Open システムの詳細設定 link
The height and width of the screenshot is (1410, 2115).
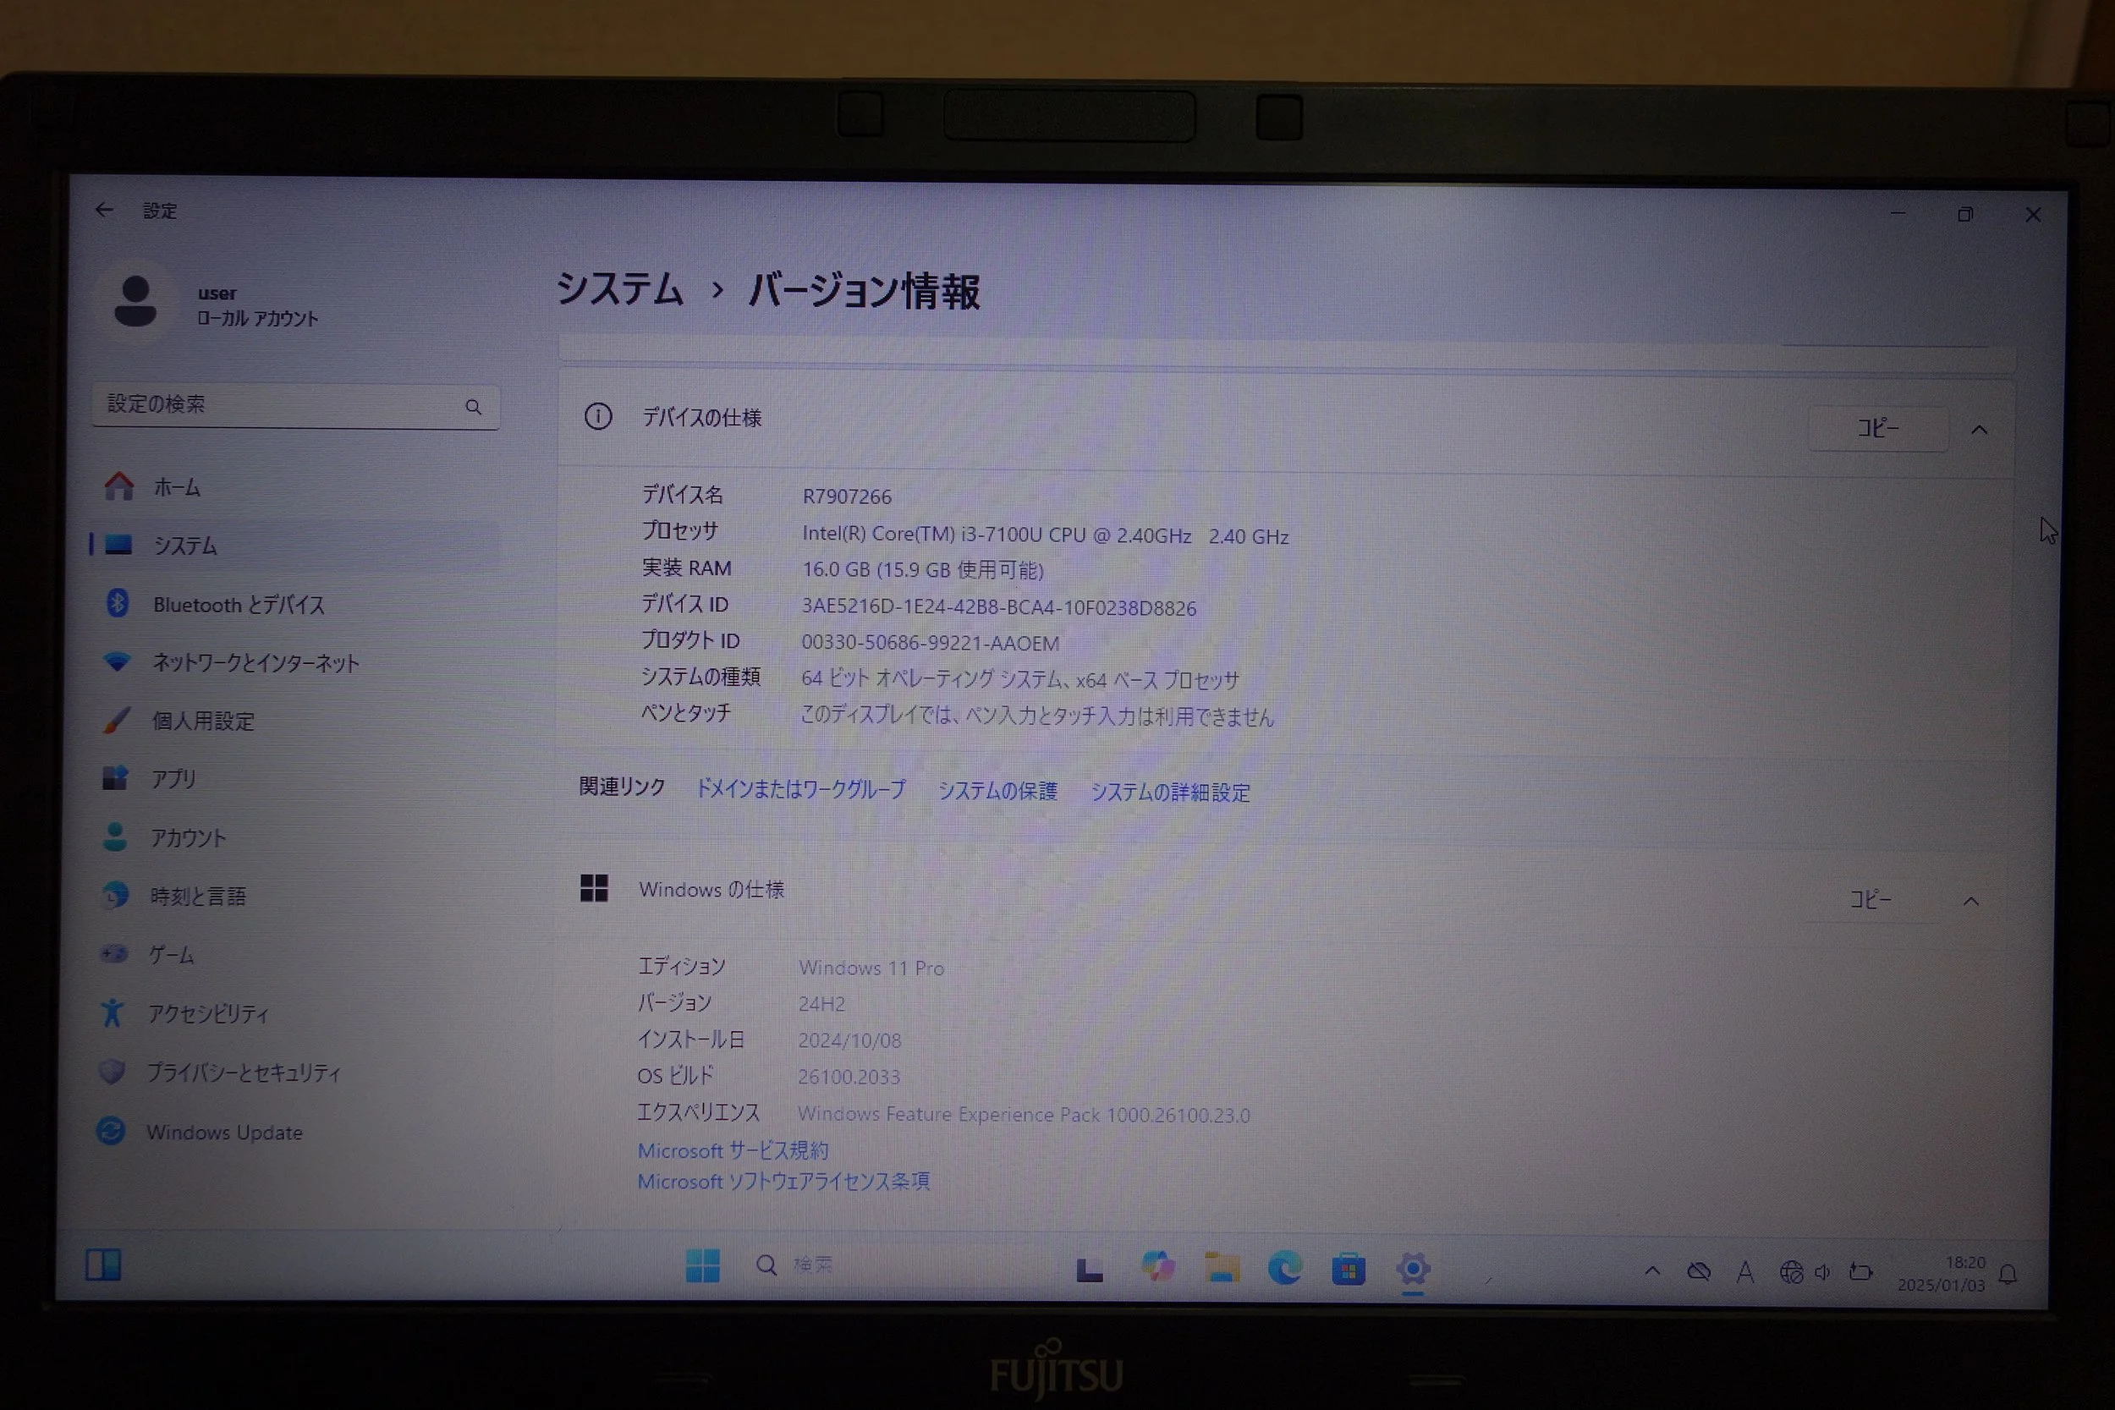tap(1169, 793)
